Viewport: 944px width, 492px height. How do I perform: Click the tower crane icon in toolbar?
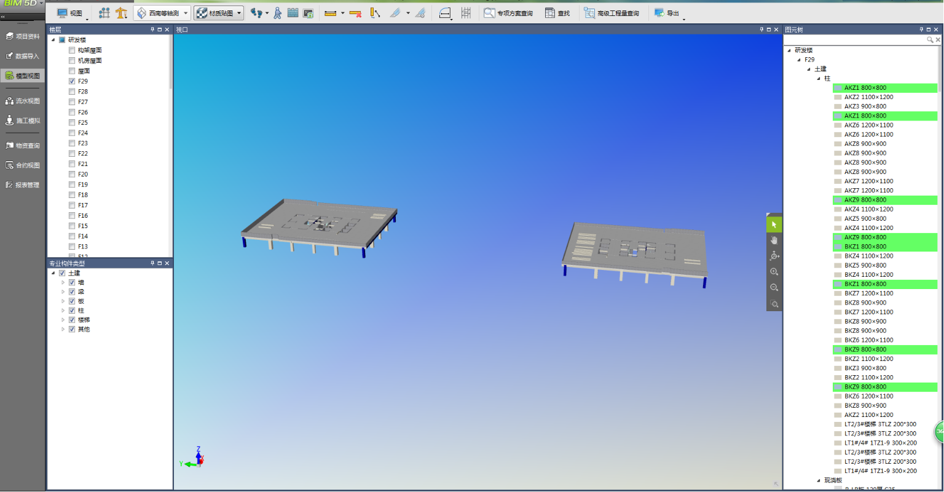click(122, 13)
